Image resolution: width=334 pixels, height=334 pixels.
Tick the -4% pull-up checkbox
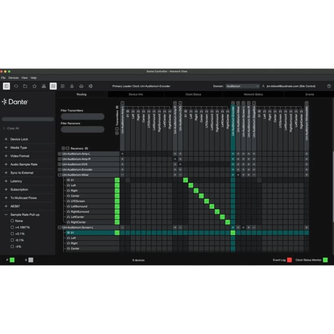pos(12,246)
